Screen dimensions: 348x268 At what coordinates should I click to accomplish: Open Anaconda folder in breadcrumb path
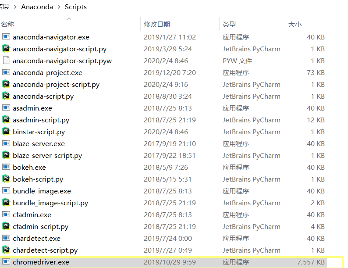point(37,7)
